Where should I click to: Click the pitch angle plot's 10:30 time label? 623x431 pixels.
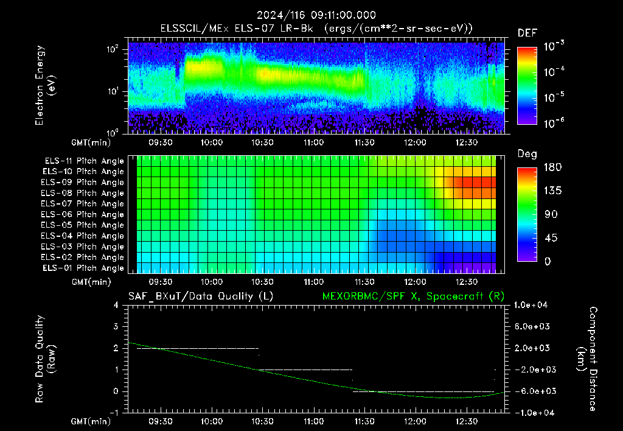[x=262, y=282]
